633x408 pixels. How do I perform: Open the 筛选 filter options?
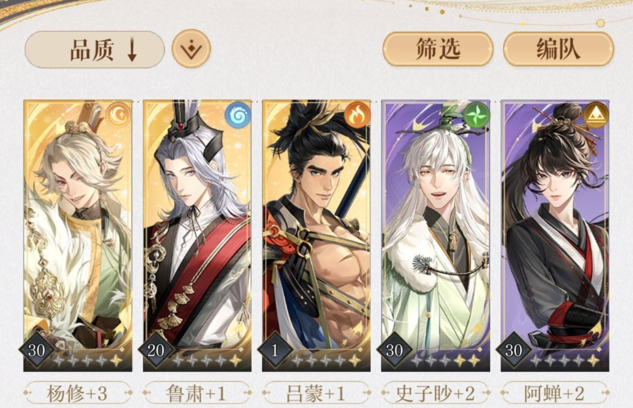(438, 49)
